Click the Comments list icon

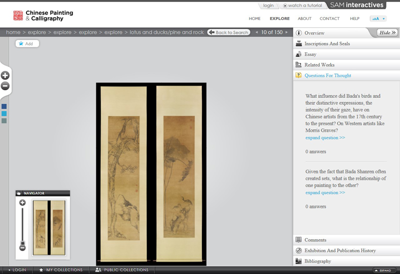(298, 240)
